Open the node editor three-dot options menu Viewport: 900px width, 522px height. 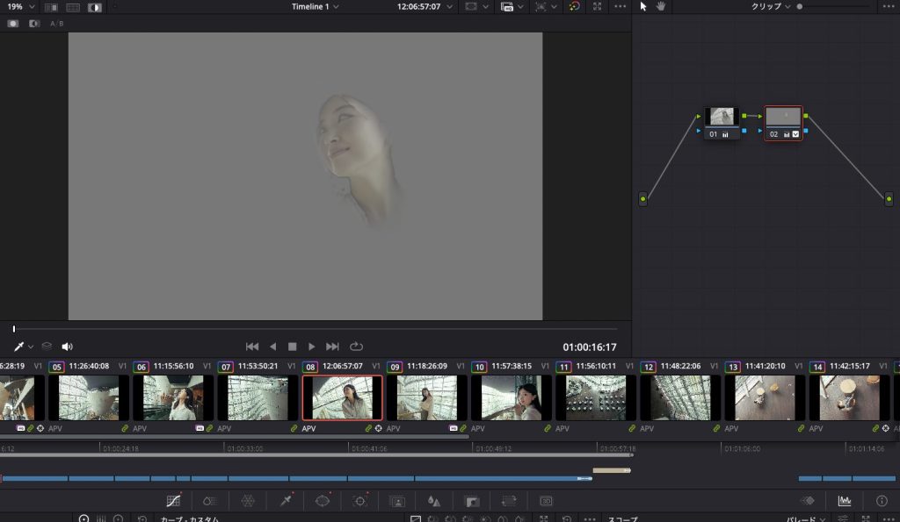889,6
